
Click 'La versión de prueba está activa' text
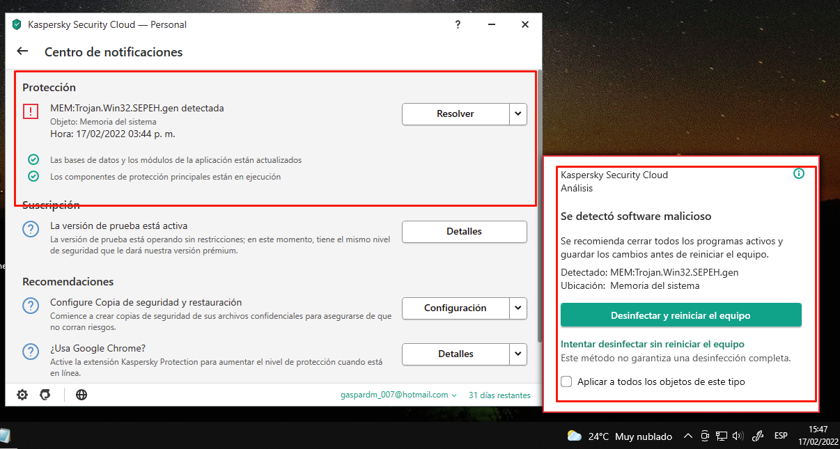pyautogui.click(x=118, y=226)
